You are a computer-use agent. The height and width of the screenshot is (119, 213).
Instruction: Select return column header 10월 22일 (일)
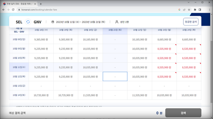coord(140,30)
